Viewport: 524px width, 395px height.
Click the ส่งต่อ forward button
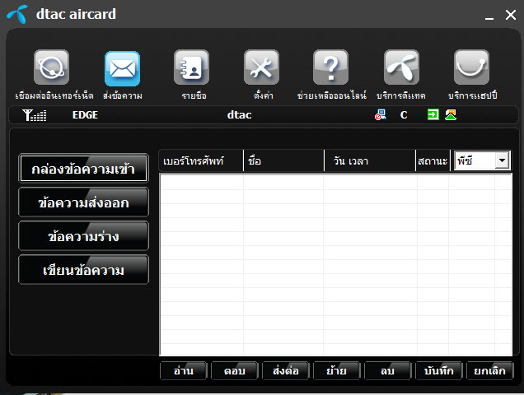286,371
